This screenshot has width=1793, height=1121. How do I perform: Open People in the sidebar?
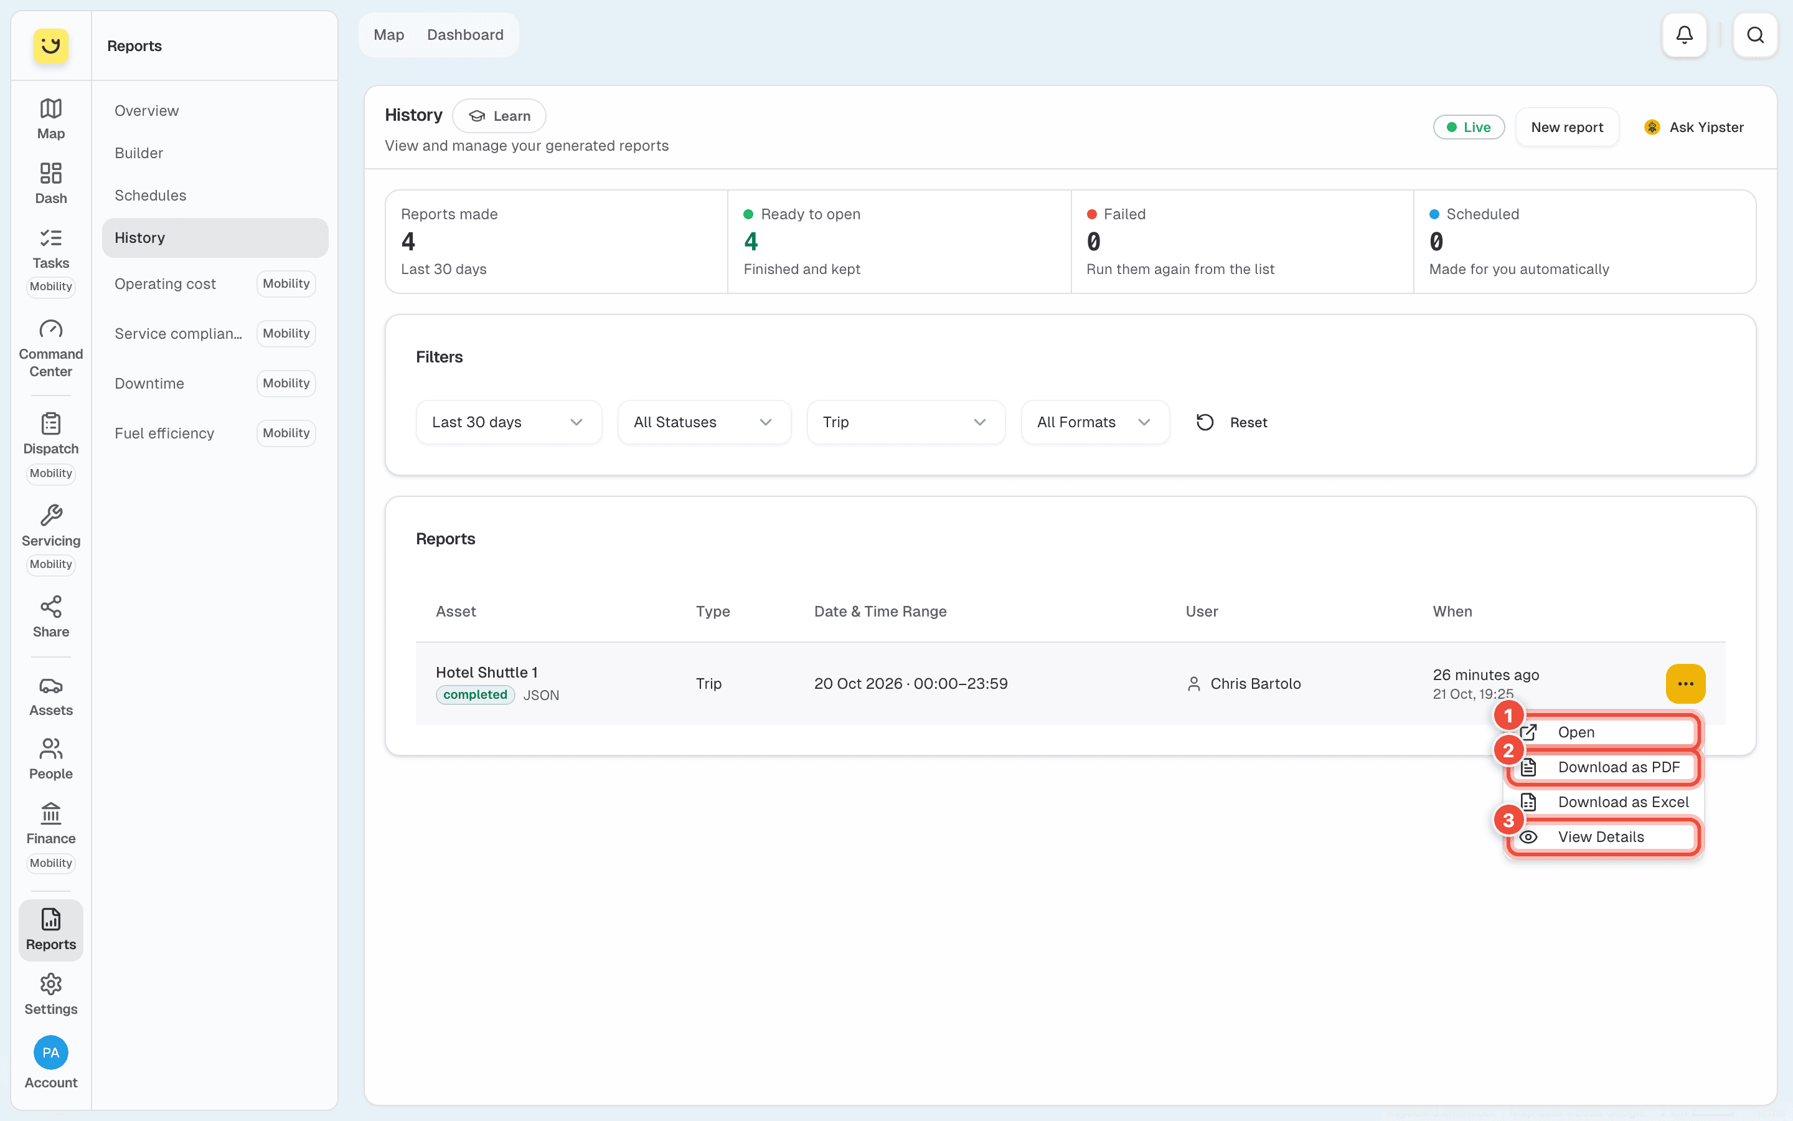(x=50, y=759)
